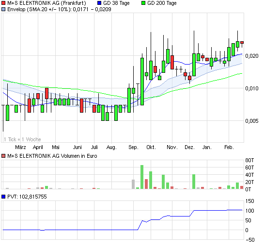Click the 150 PVT axis label
Image resolution: width=264 pixels, height=250 pixels.
tap(249, 201)
